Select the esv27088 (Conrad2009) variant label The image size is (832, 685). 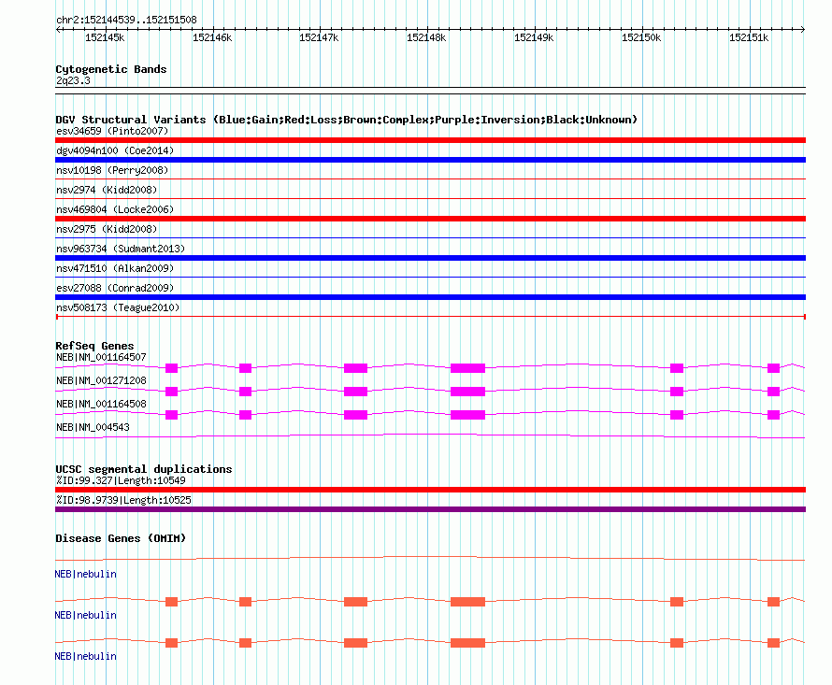point(115,288)
